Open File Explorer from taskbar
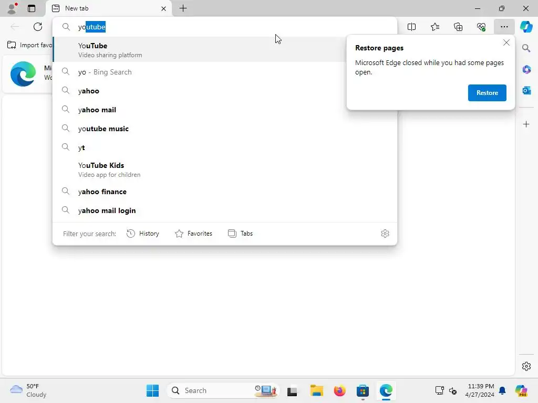This screenshot has height=403, width=538. pos(316,390)
